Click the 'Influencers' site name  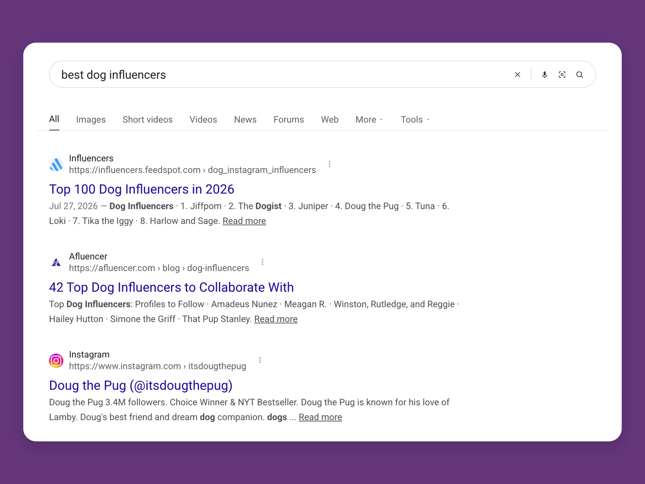(x=91, y=158)
